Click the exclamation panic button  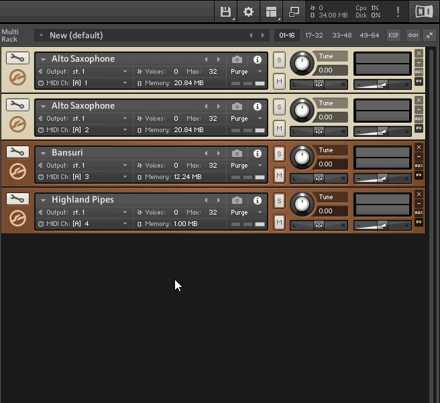pyautogui.click(x=398, y=12)
